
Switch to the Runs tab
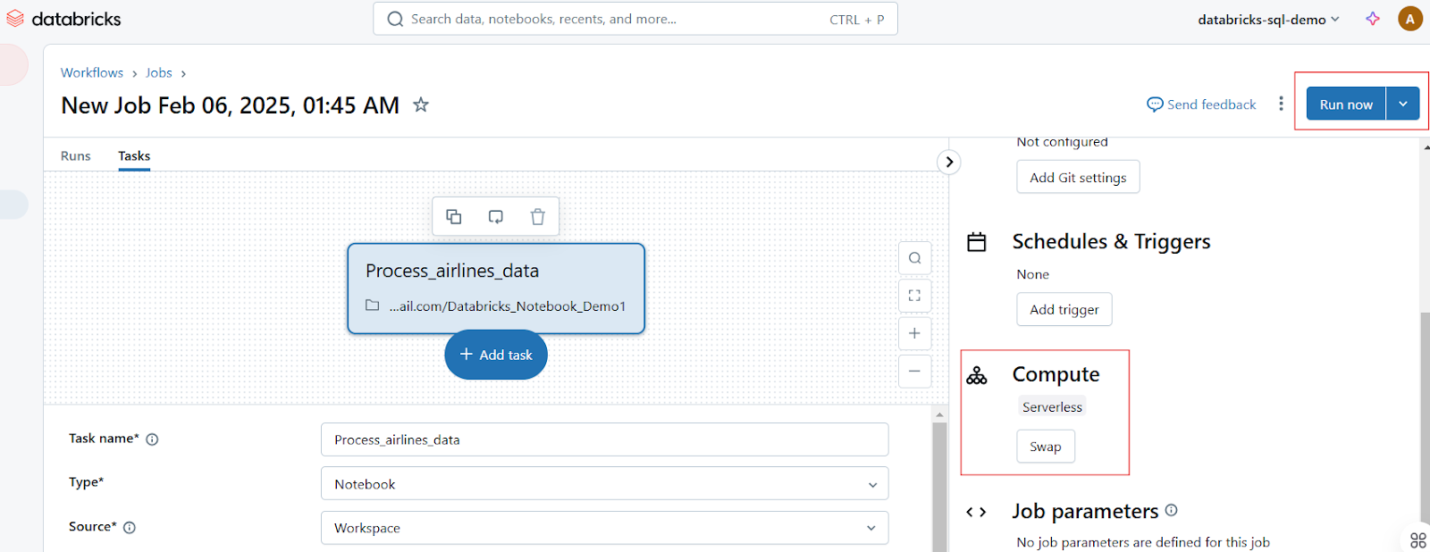pyautogui.click(x=76, y=155)
